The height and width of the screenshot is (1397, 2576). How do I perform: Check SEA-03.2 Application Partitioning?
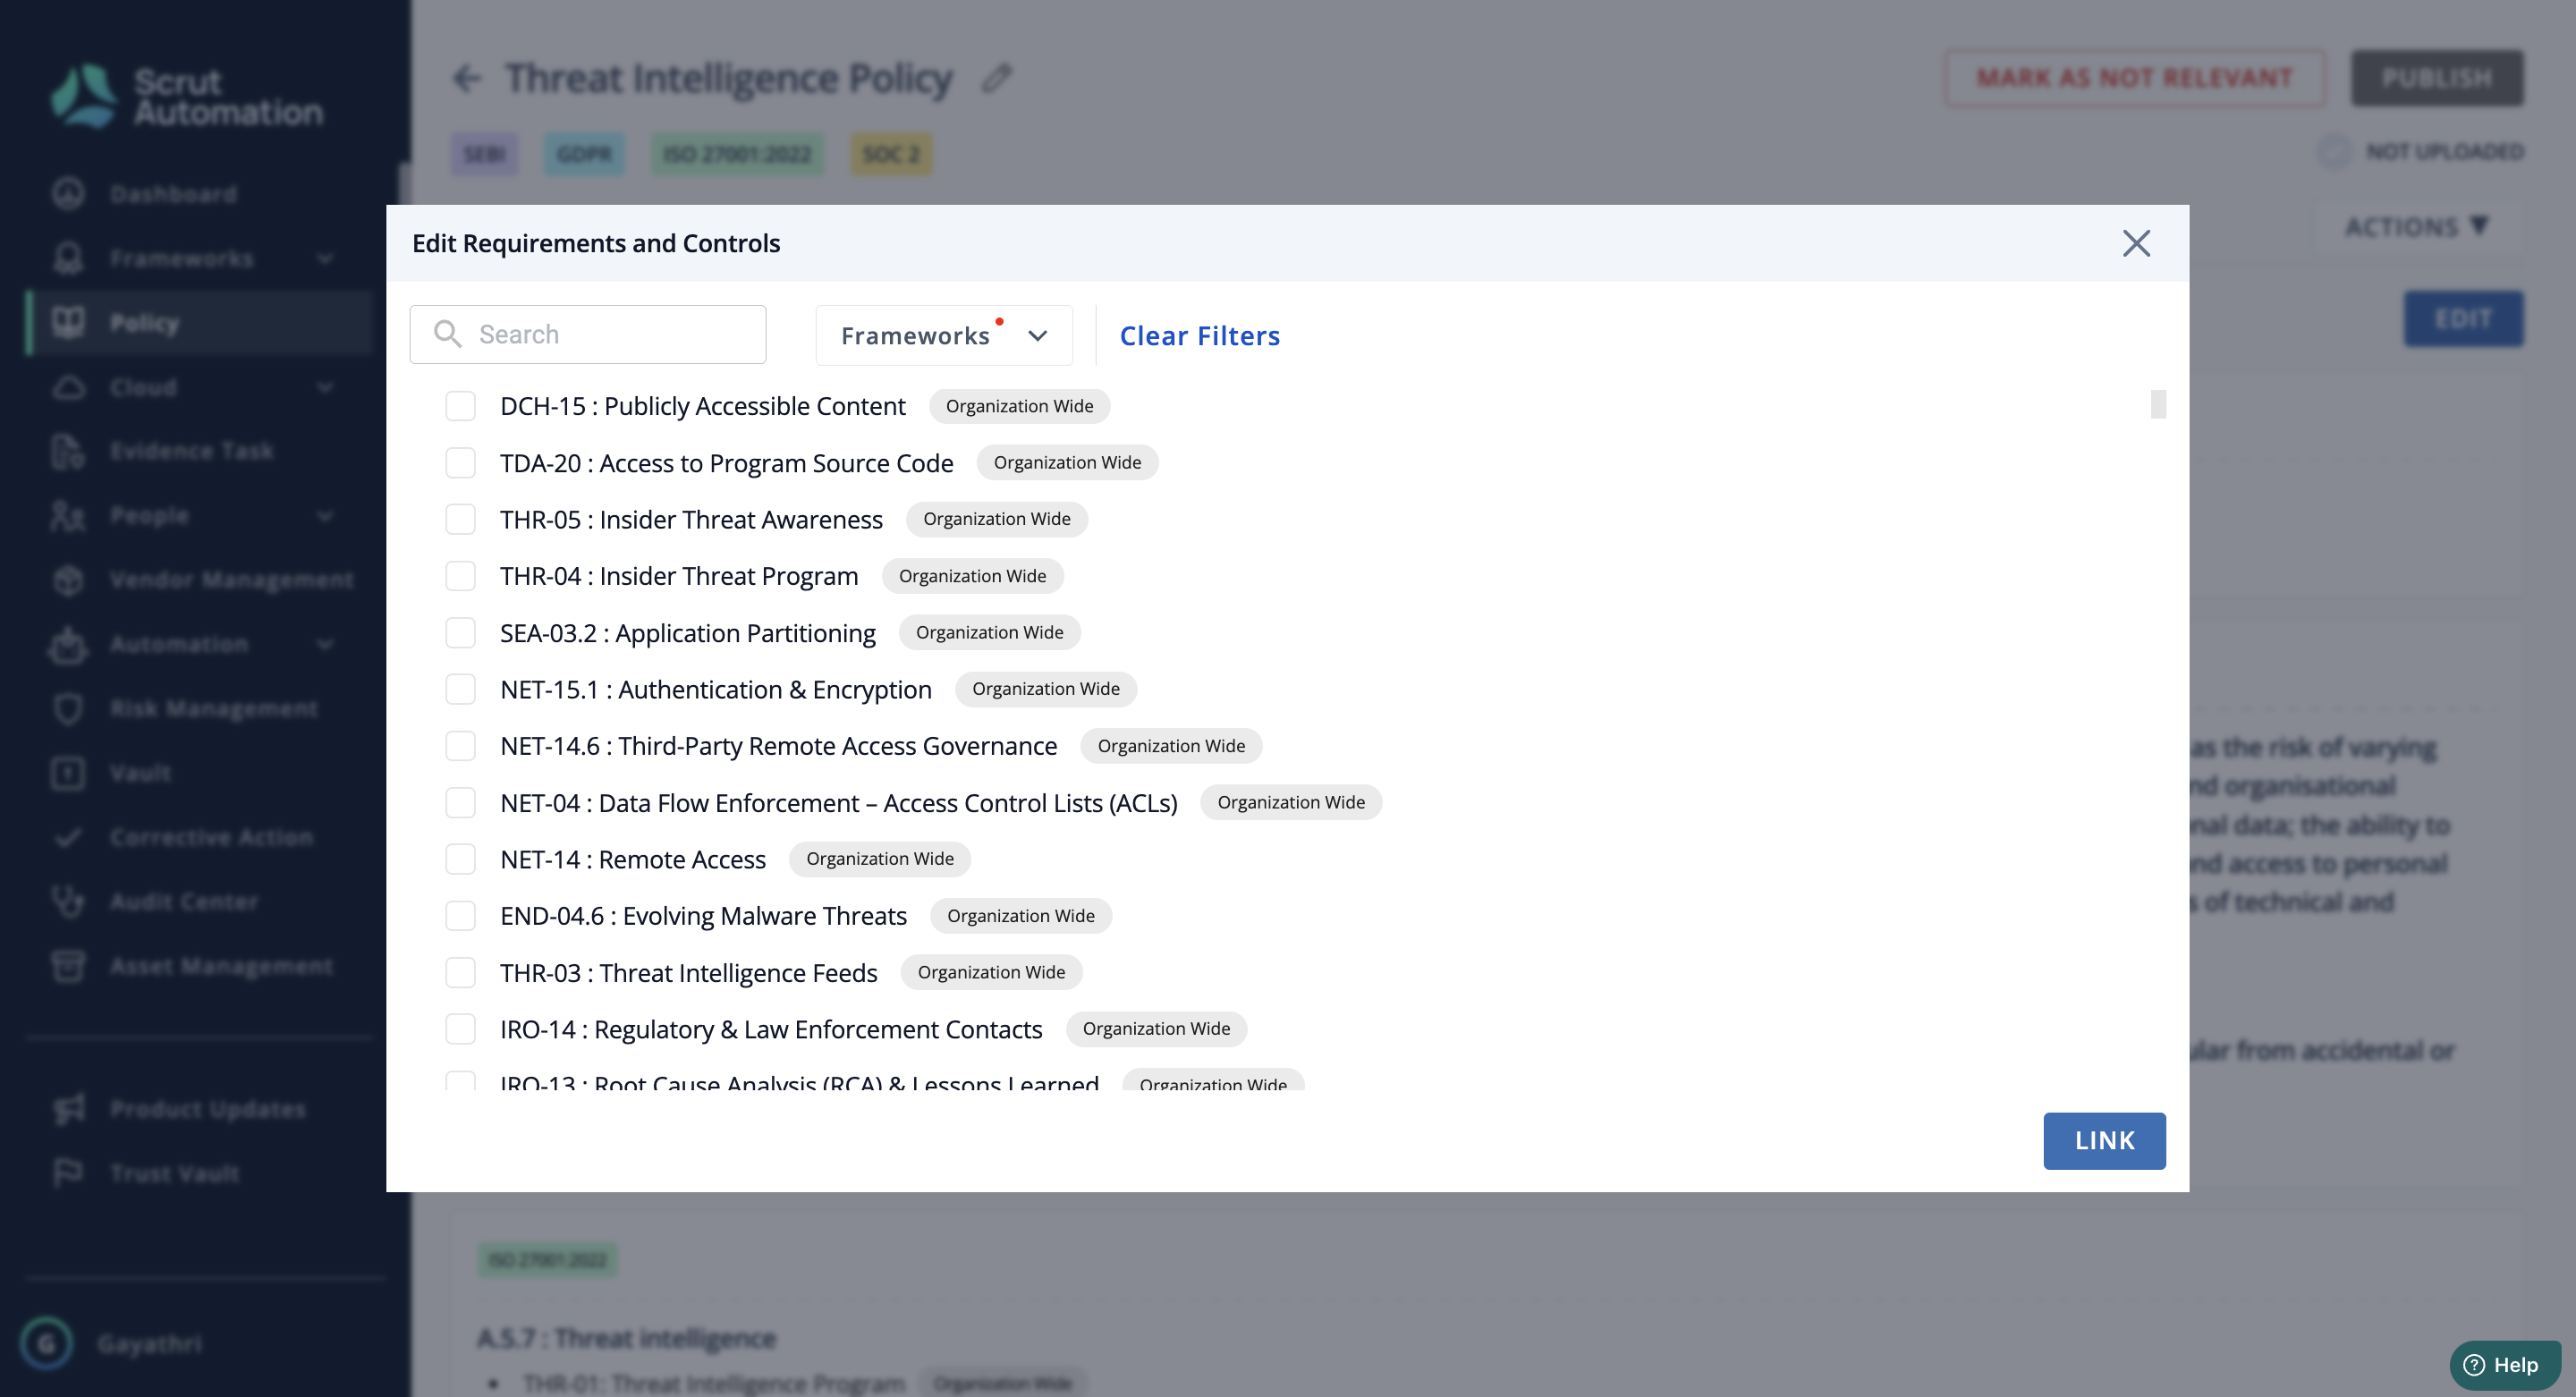click(460, 633)
